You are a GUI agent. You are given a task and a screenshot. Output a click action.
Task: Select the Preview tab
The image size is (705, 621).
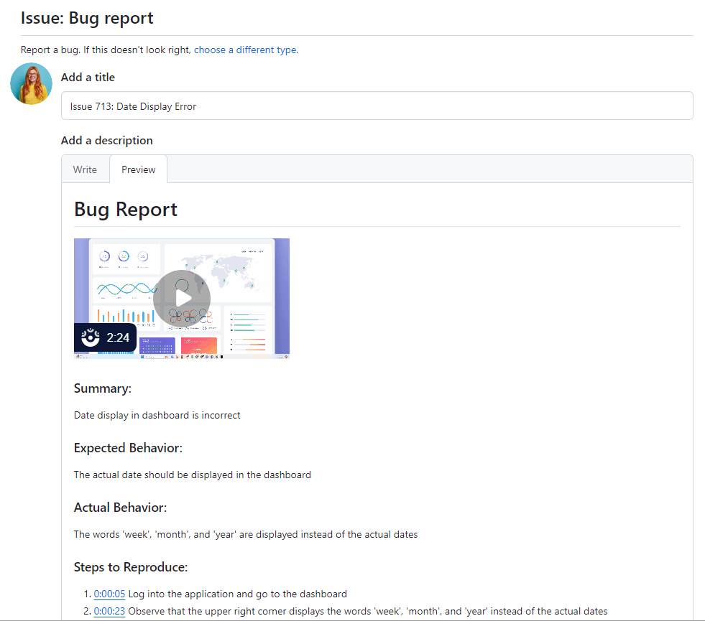click(x=139, y=169)
